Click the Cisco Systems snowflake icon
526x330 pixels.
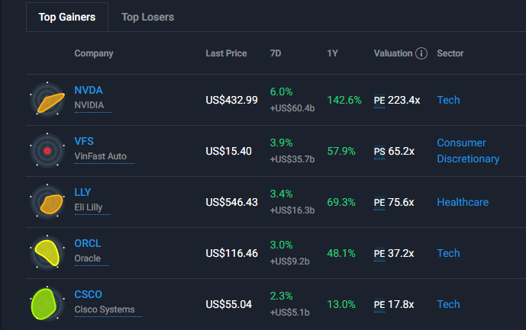47,303
